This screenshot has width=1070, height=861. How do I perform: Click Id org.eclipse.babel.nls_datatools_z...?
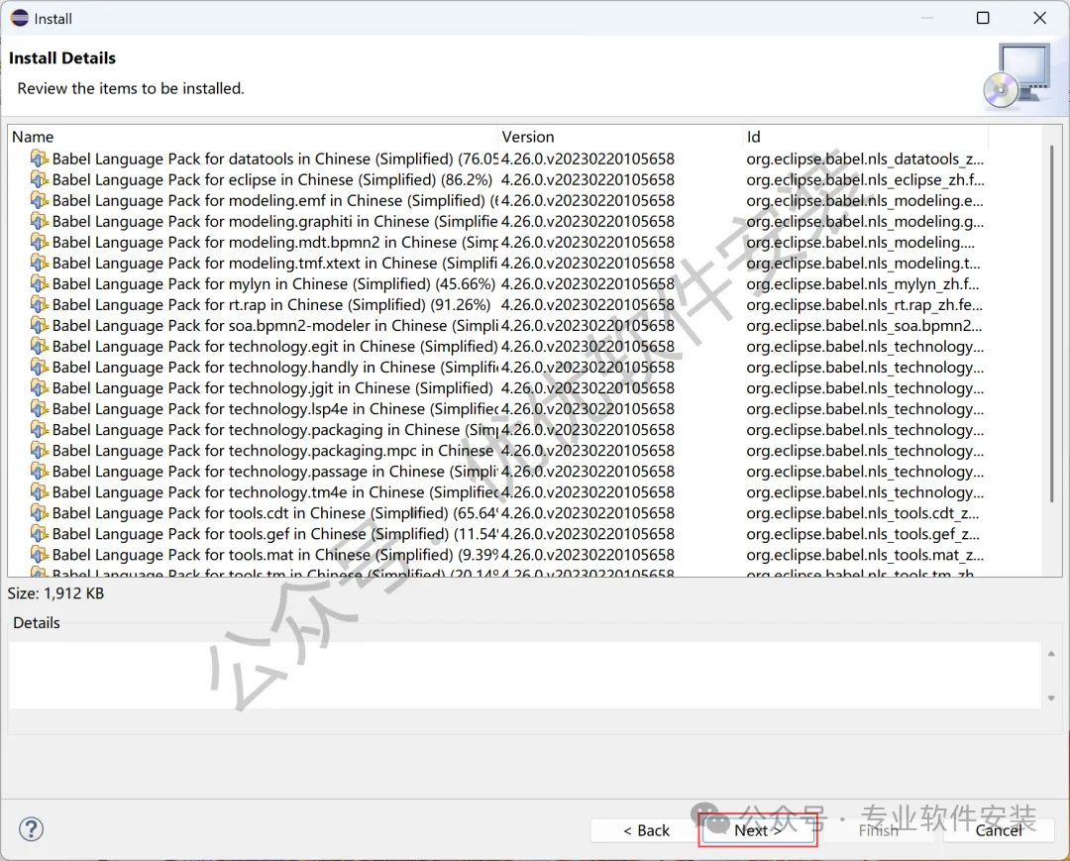coord(865,159)
